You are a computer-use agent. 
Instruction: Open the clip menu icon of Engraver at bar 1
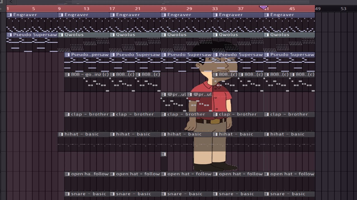pos(9,15)
